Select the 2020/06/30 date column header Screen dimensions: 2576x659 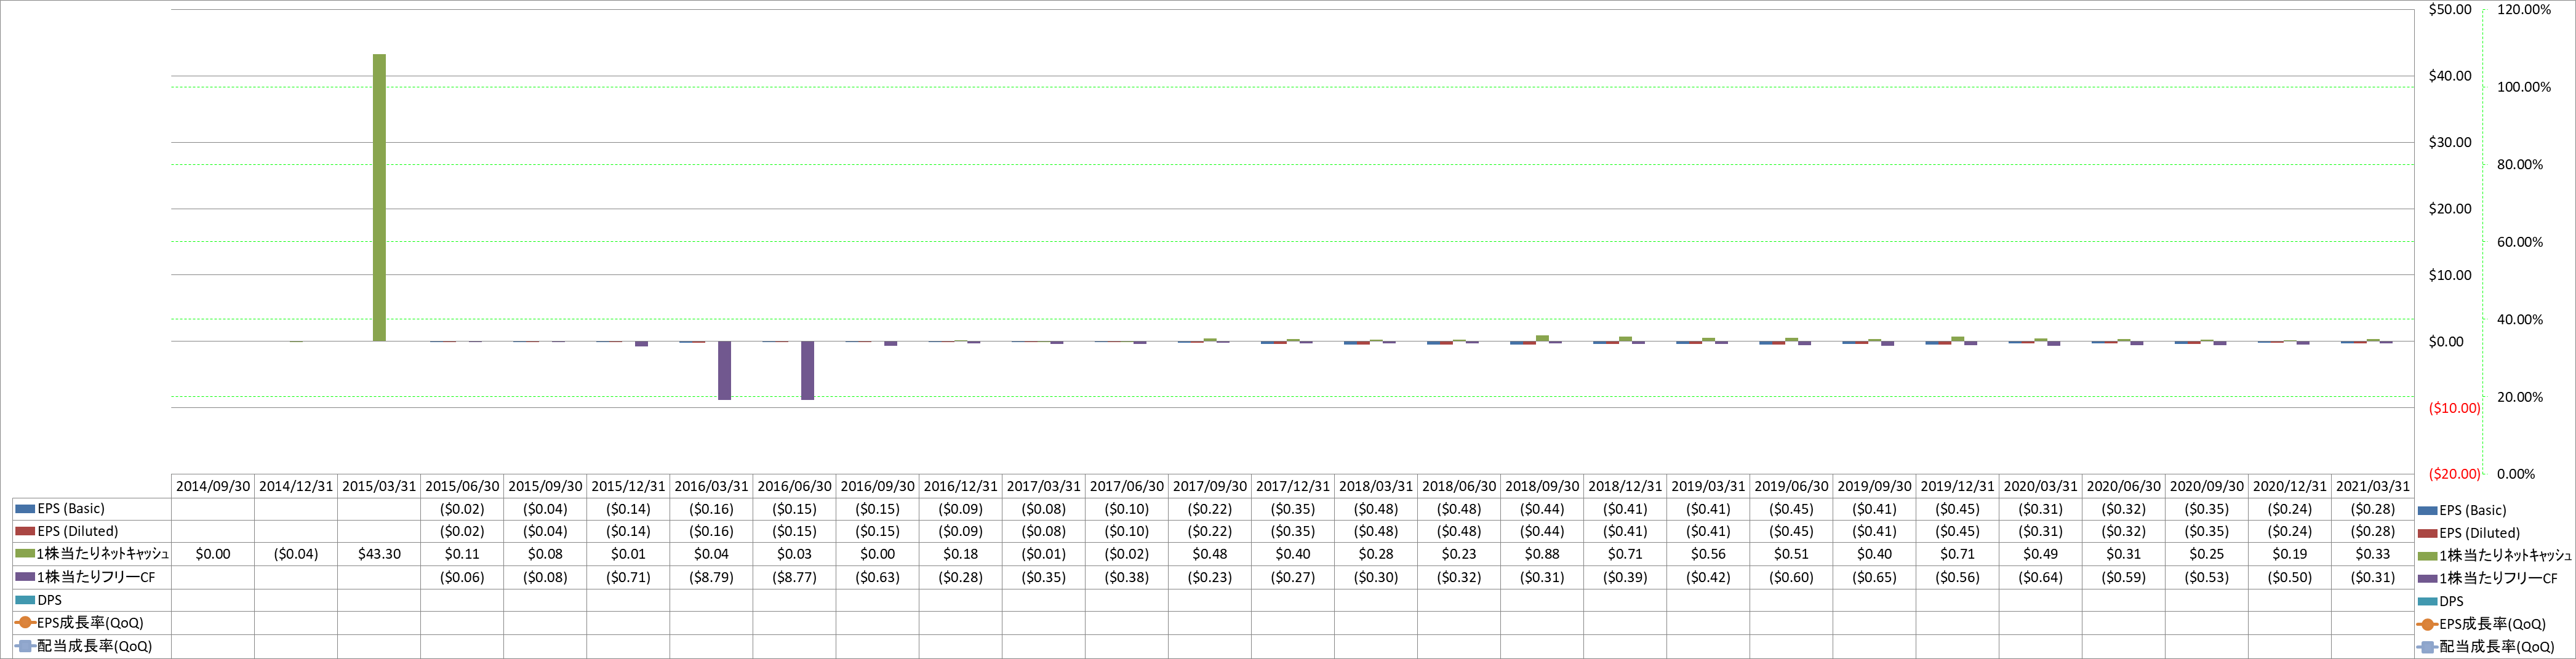pyautogui.click(x=2123, y=486)
